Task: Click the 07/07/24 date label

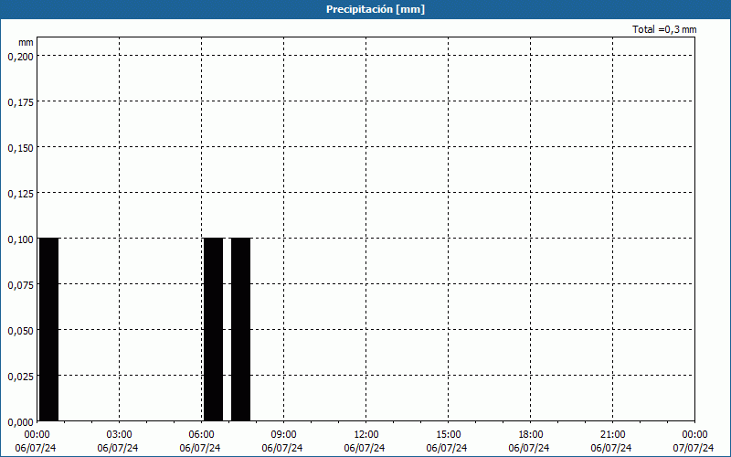Action: pyautogui.click(x=694, y=448)
